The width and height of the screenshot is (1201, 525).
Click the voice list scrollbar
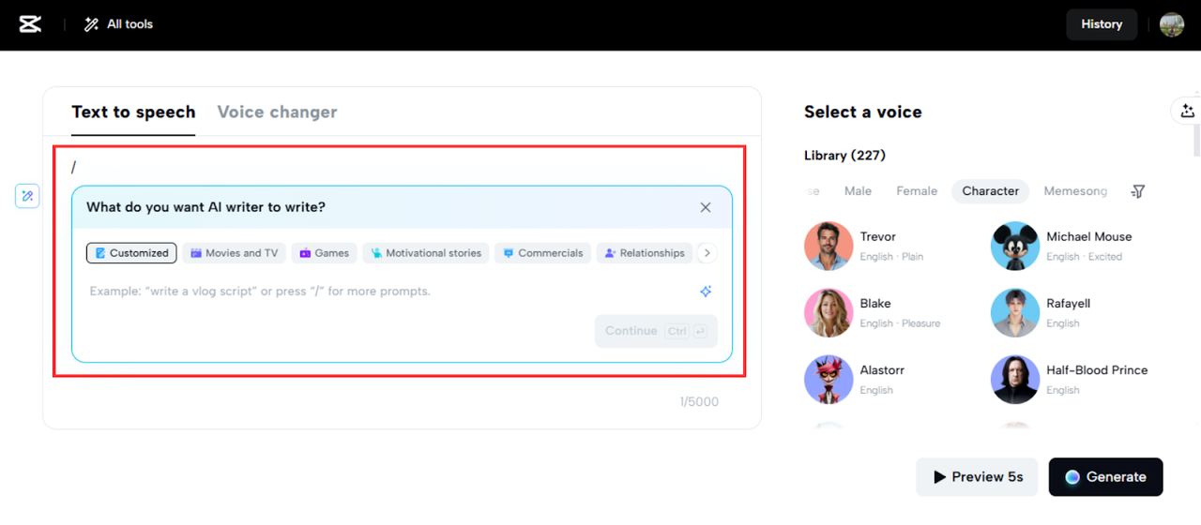[x=1196, y=139]
